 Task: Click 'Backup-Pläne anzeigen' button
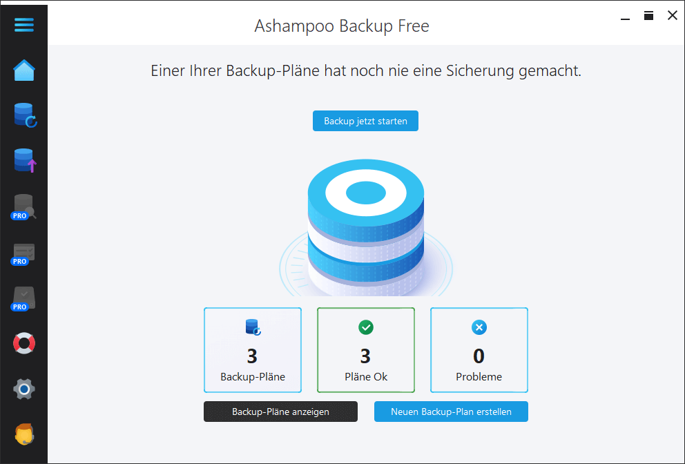click(280, 412)
